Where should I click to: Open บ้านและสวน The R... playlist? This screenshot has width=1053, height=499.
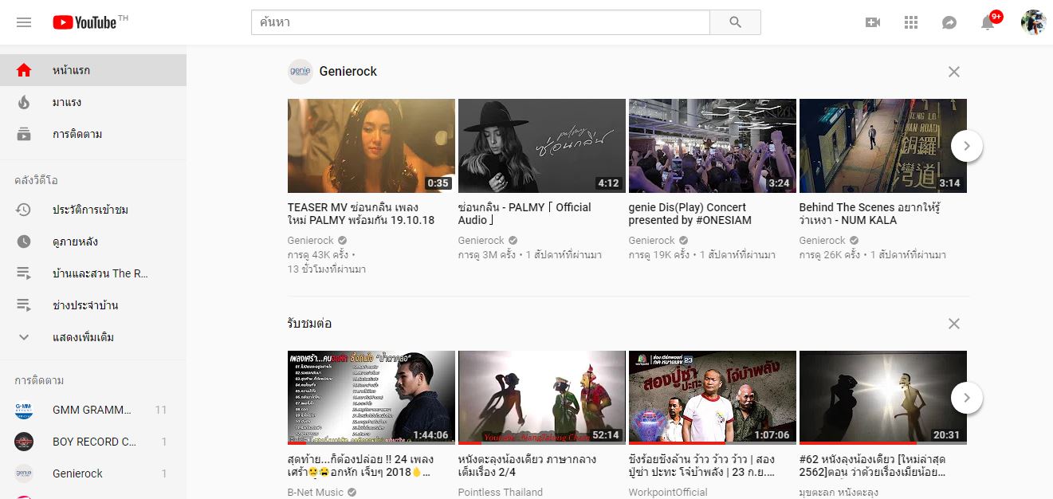click(x=93, y=273)
